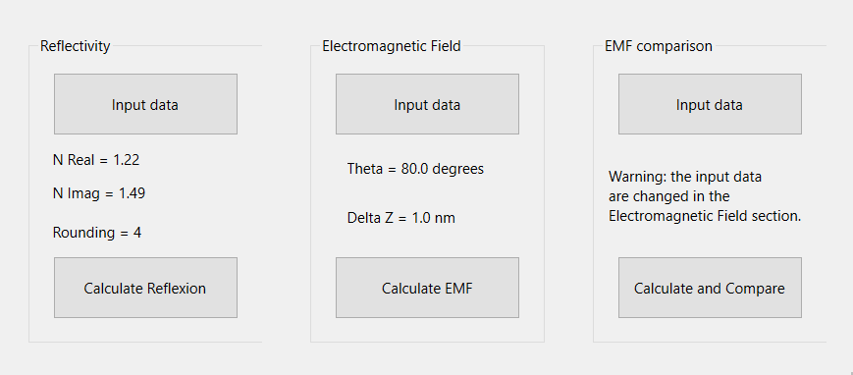Click the 'Warning: the input data' line
Screen dimensions: 853x375
(x=685, y=177)
